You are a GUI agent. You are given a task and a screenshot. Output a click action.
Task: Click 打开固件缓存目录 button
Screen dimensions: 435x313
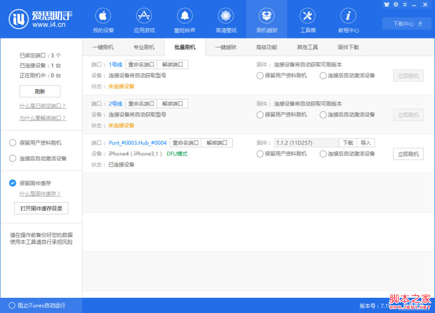click(x=41, y=209)
